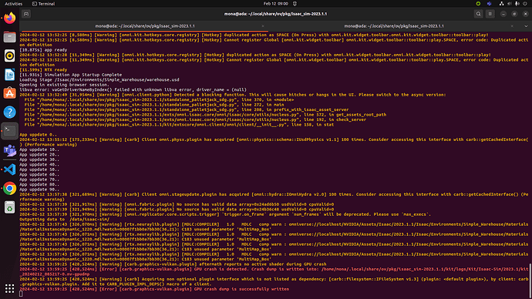This screenshot has width=532, height=299.
Task: Close the second terminal tab
Action: [x=512, y=26]
